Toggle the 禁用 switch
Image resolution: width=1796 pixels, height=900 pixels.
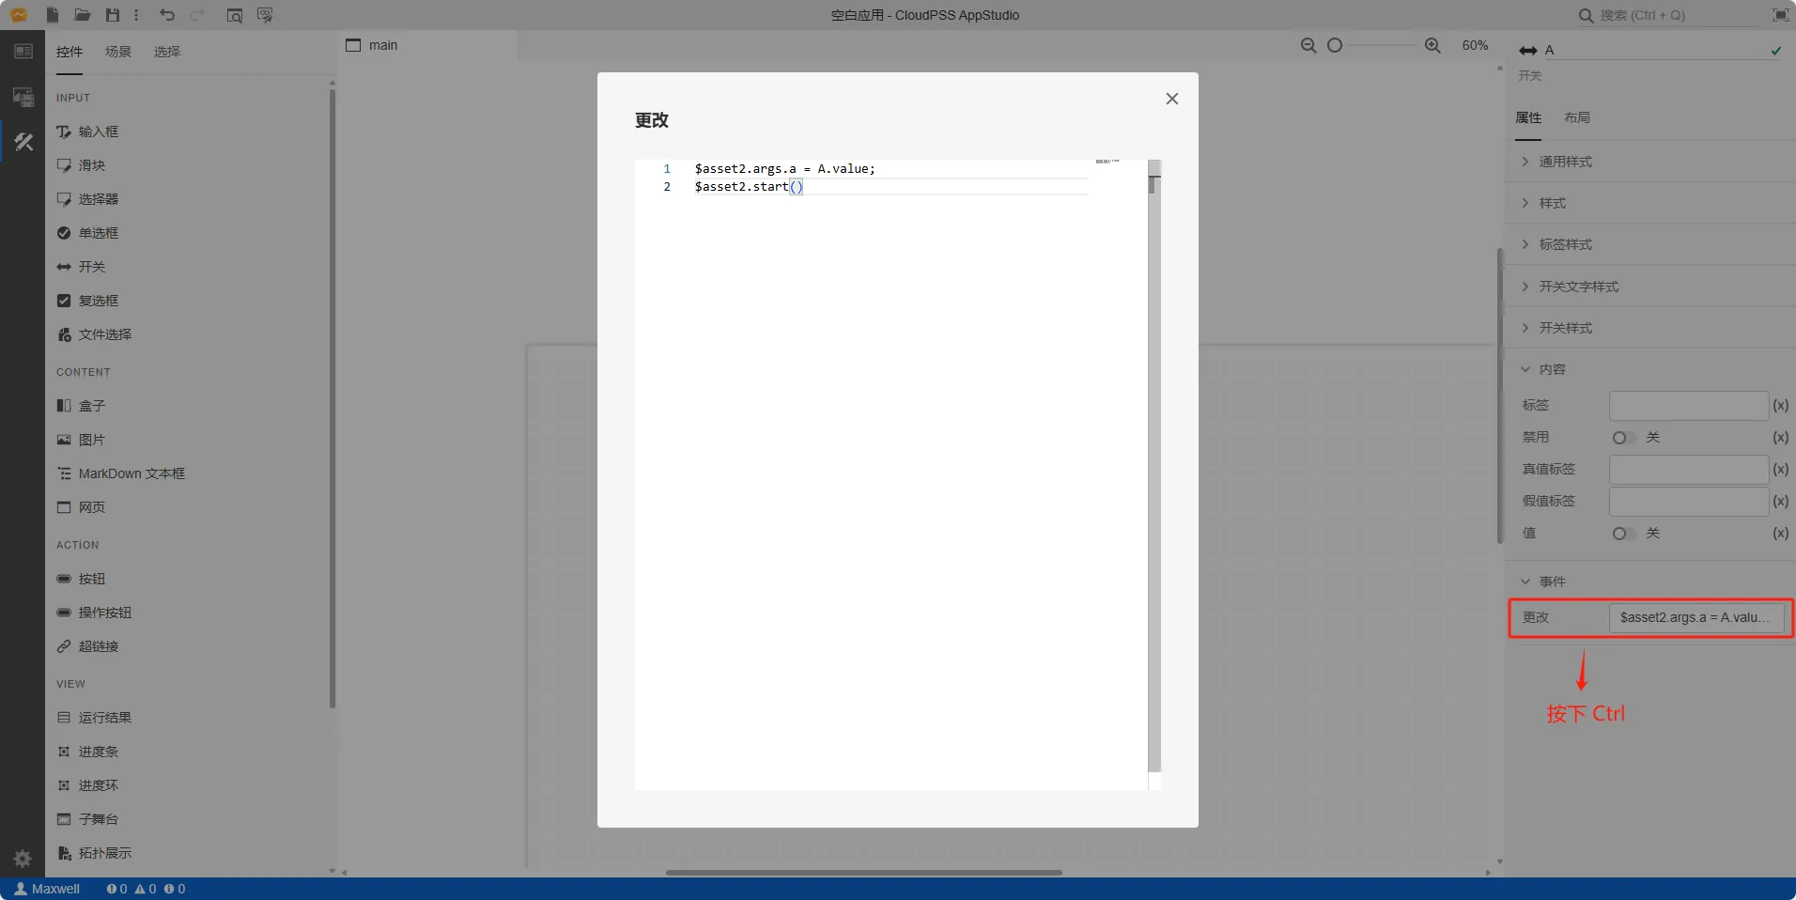click(1624, 438)
